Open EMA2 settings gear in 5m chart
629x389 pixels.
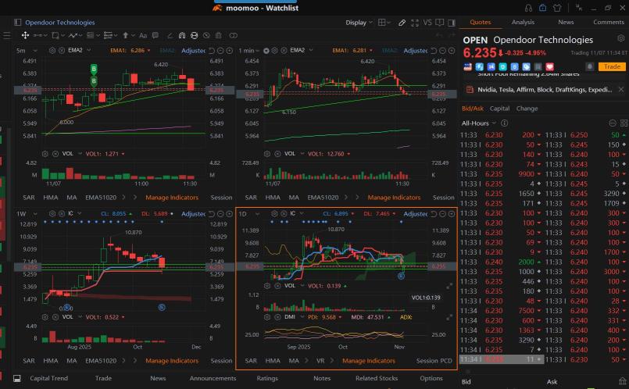click(52, 51)
